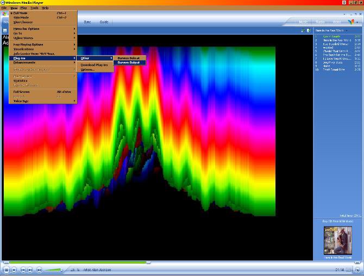
Task: Select track 8 Dog River Blues
Action: 337,62
